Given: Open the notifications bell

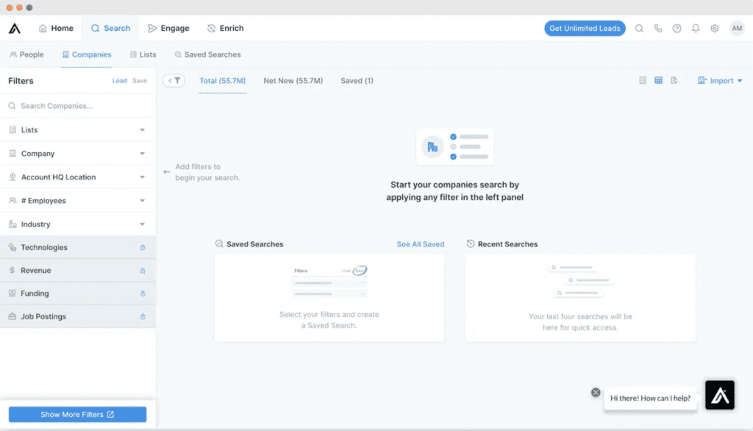Looking at the screenshot, I should 696,29.
